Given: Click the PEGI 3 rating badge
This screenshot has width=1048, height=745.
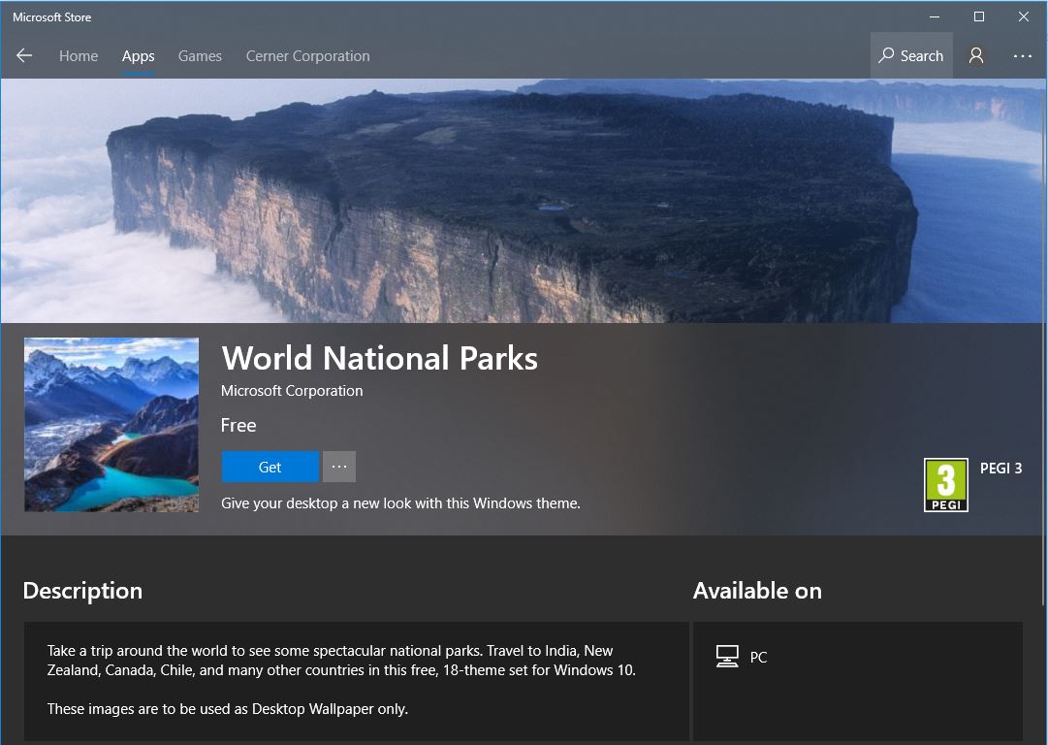Looking at the screenshot, I should pyautogui.click(x=945, y=484).
